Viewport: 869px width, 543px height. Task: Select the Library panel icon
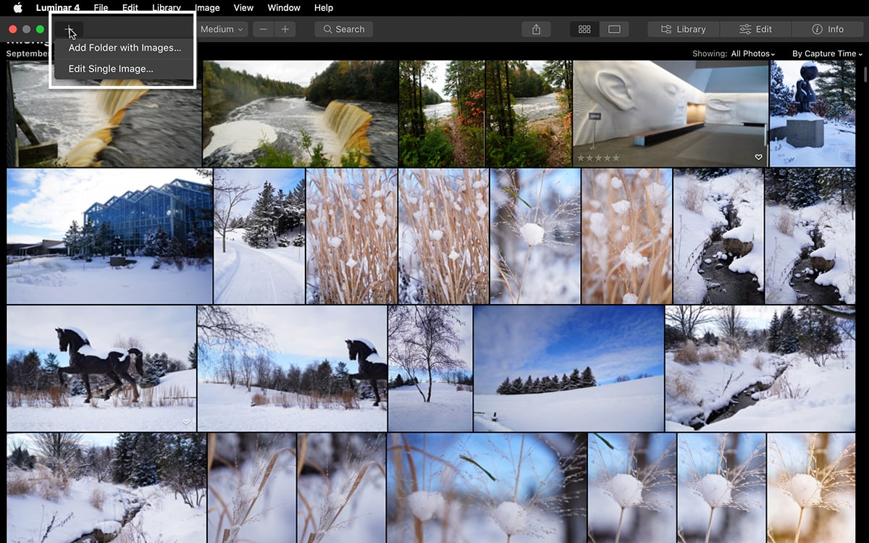pyautogui.click(x=681, y=29)
